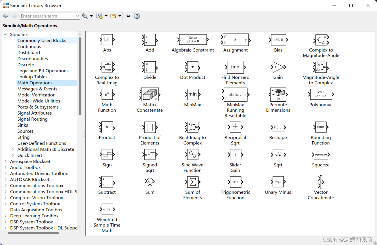This screenshot has width=377, height=245.
Task: Select the Dot Product block
Action: [192, 67]
